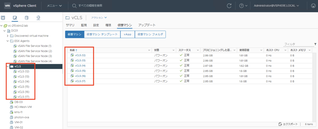Click the photon-ova VM icon in the tree
The height and width of the screenshot is (129, 318).
tap(11, 117)
